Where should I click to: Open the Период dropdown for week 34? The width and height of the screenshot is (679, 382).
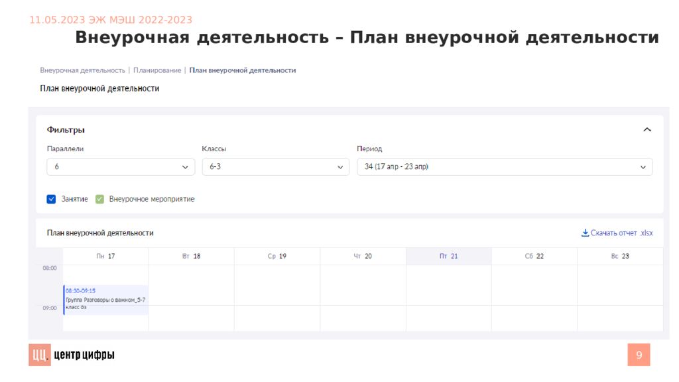click(504, 167)
